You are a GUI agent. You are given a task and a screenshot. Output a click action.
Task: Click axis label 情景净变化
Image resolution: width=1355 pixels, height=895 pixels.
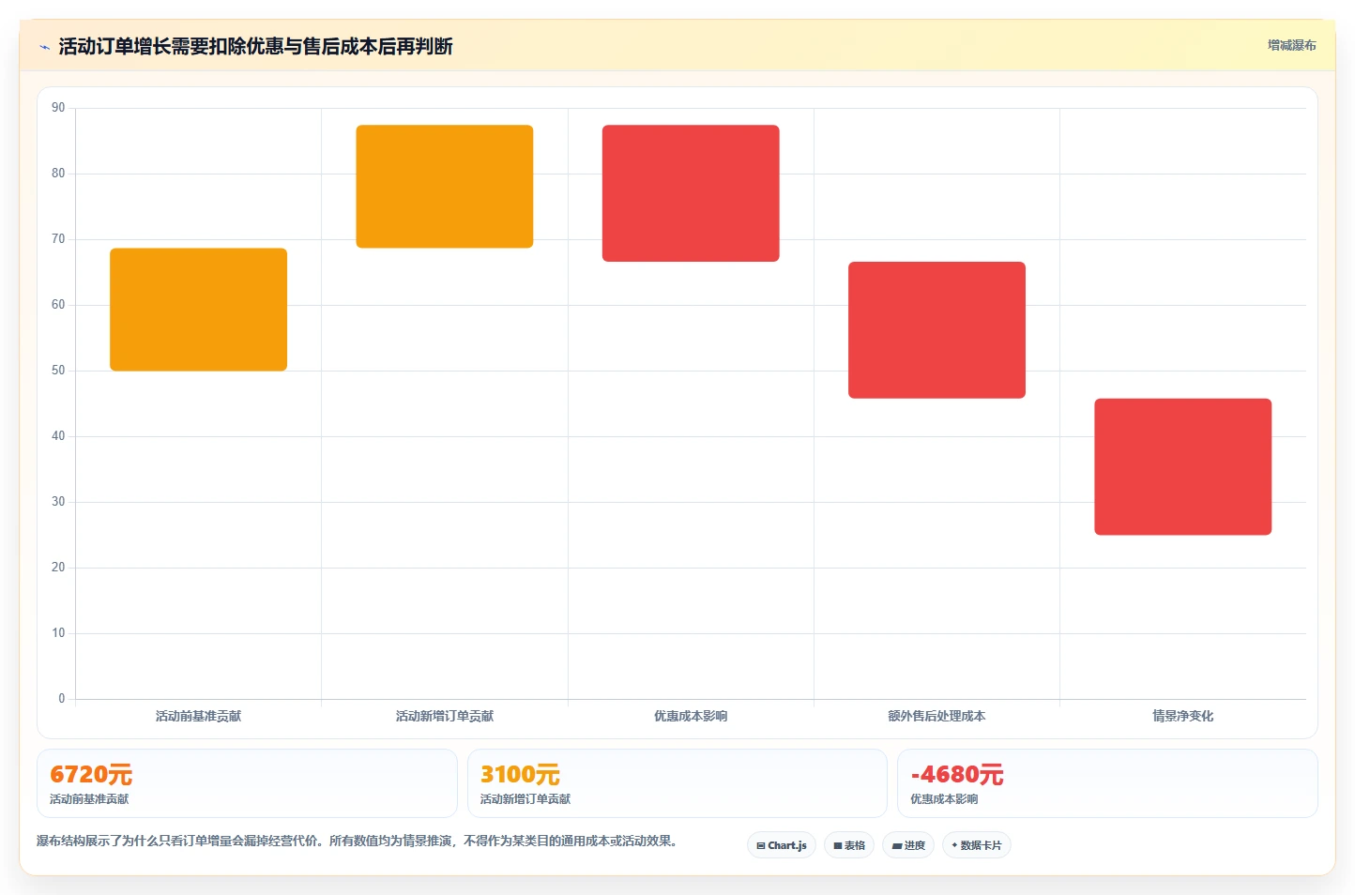pos(1183,716)
